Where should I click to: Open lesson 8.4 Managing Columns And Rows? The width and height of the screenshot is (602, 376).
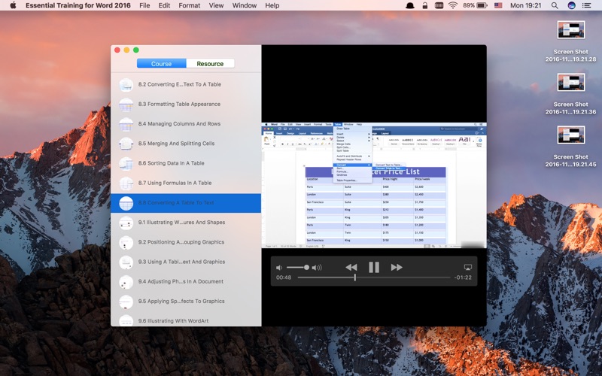tap(186, 124)
